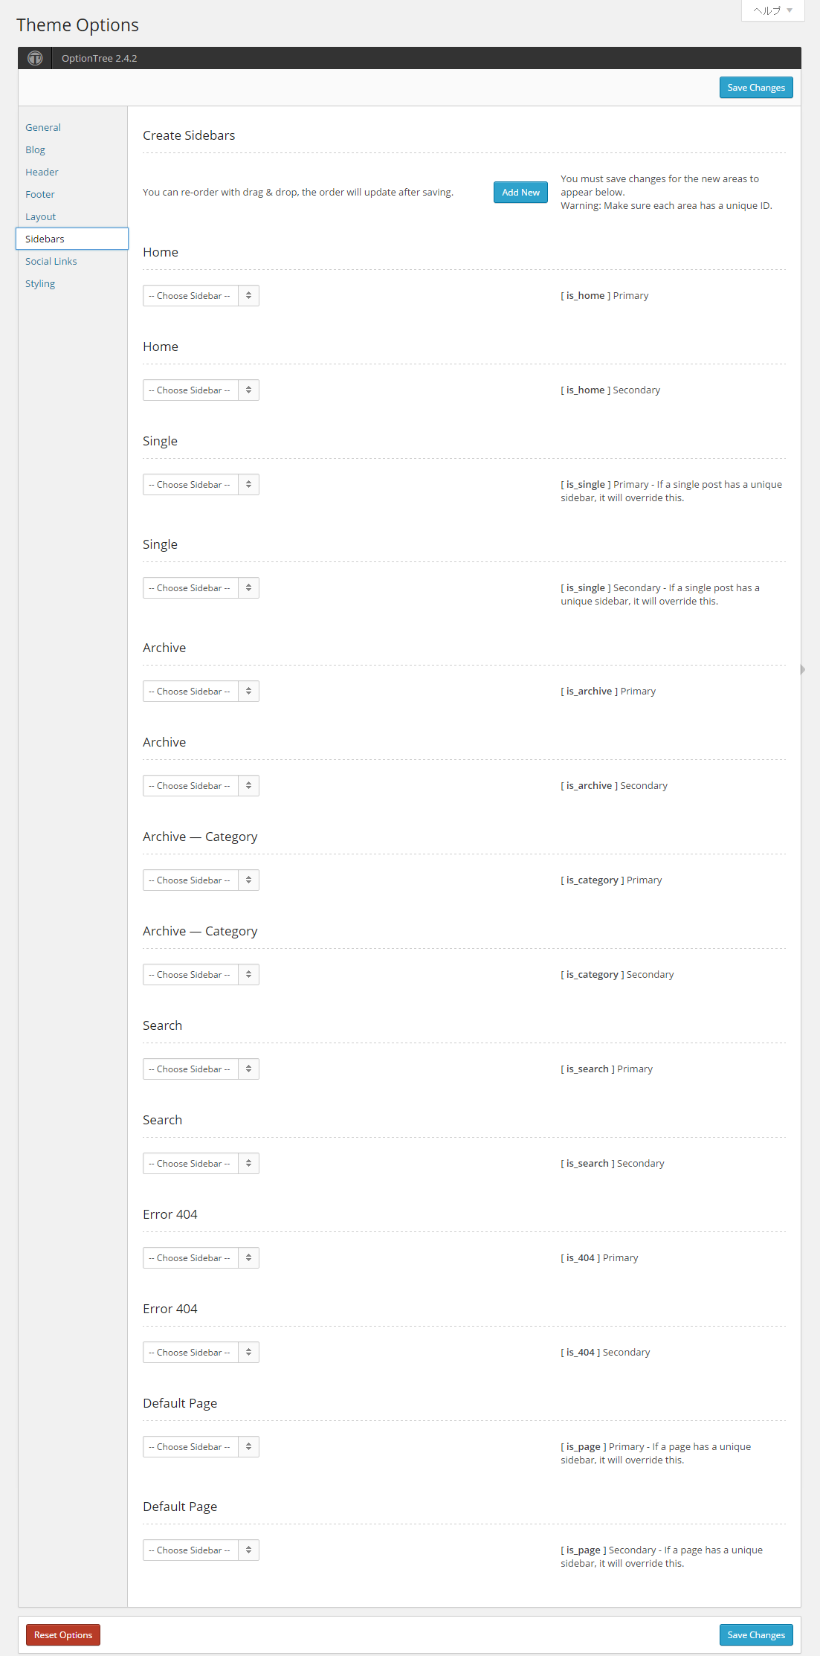The height and width of the screenshot is (1656, 820).
Task: Click the collapse arrow on right edge
Action: (803, 669)
